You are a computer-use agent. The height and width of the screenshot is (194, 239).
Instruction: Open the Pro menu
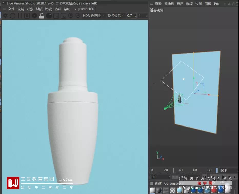217,4
